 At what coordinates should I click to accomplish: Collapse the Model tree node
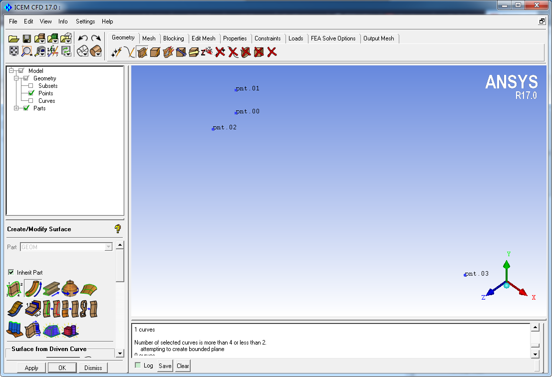pyautogui.click(x=11, y=70)
